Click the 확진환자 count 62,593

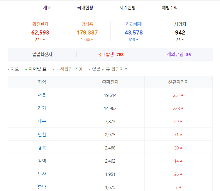pyautogui.click(x=40, y=32)
